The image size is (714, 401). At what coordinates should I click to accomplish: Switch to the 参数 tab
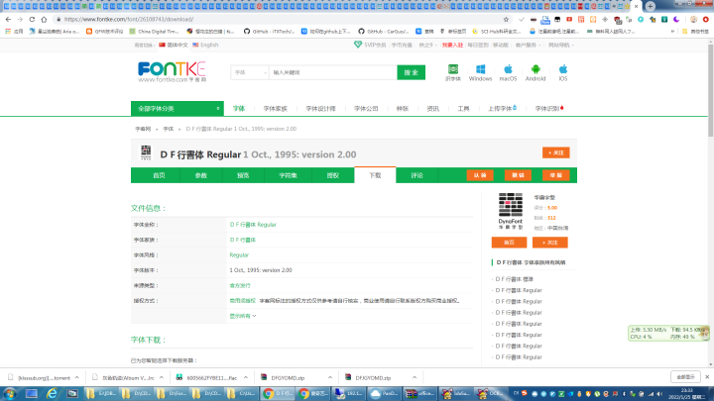201,175
